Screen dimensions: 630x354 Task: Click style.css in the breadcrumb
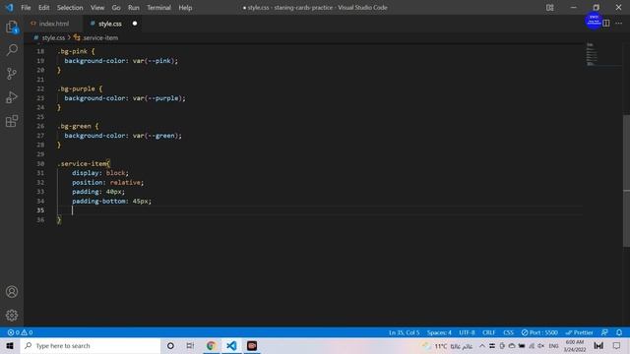pos(53,37)
